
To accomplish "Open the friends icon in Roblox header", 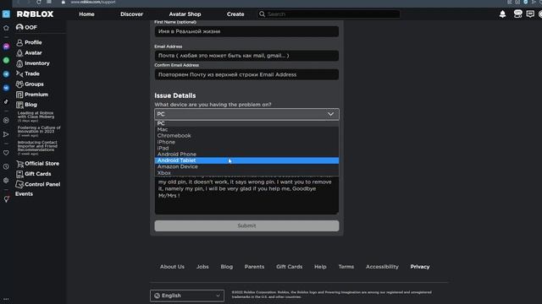I will click(517, 14).
